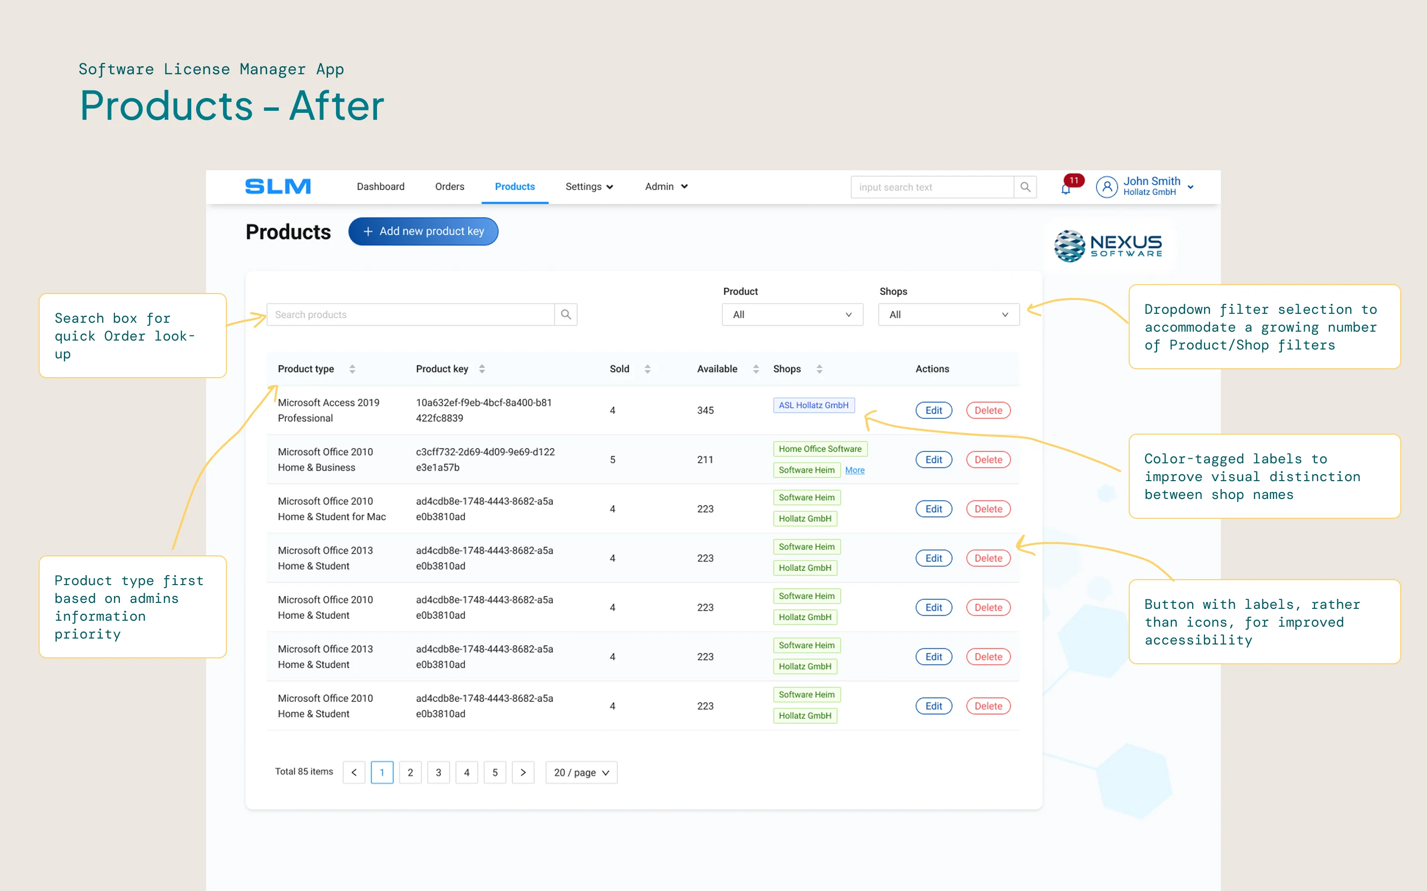Screen dimensions: 1427x891
Task: Expand the Settings menu
Action: [589, 187]
